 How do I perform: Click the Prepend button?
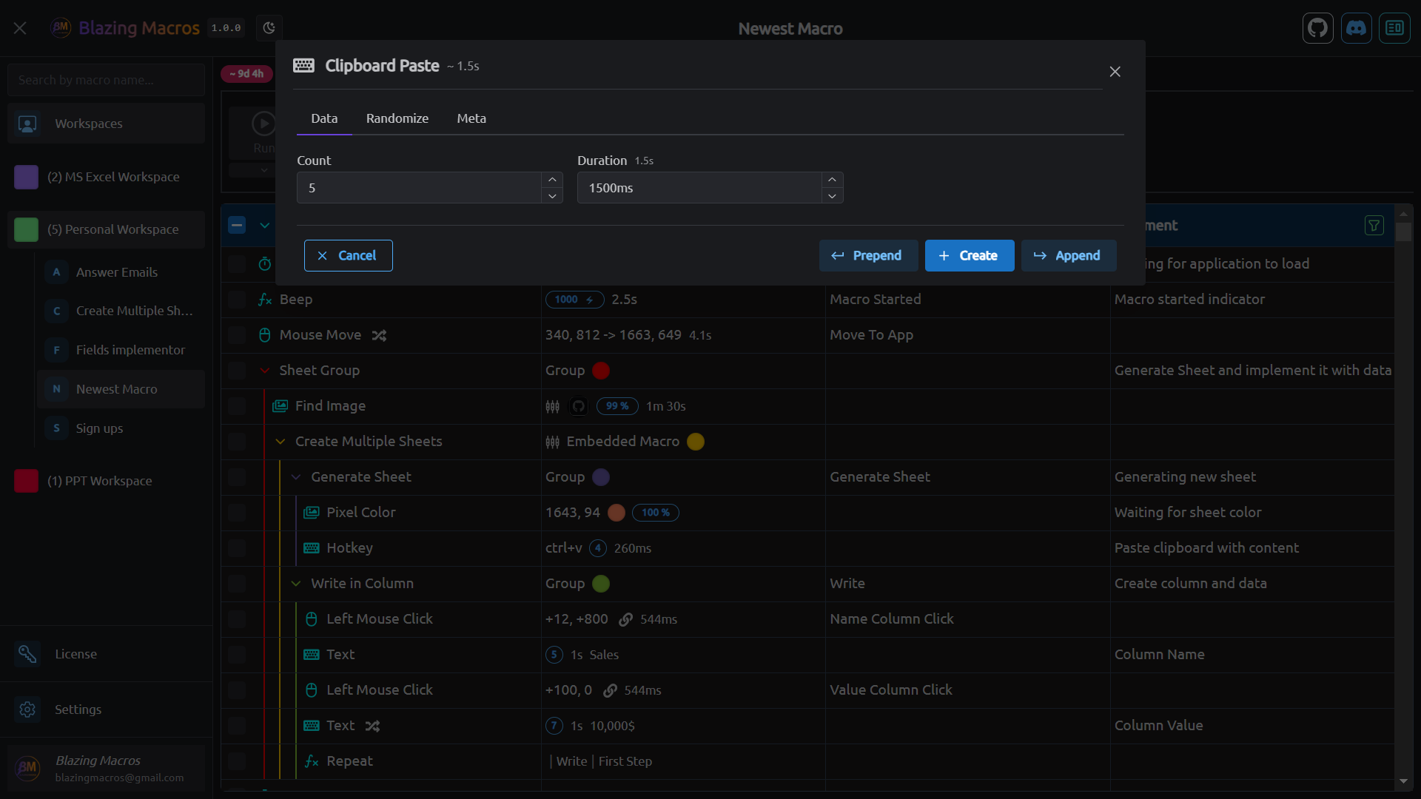[x=868, y=256]
